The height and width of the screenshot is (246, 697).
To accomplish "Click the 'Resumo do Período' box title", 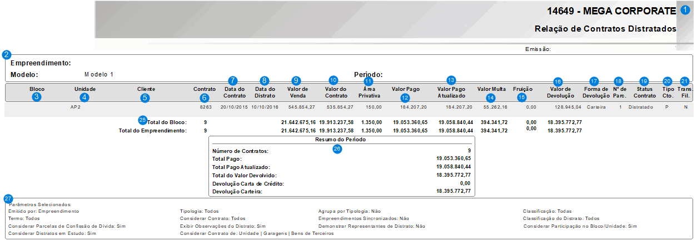I will point(340,140).
